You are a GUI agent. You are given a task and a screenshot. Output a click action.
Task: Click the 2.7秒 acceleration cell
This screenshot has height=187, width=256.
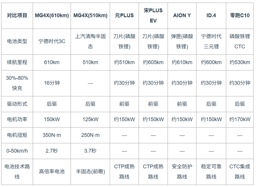(x=52, y=151)
